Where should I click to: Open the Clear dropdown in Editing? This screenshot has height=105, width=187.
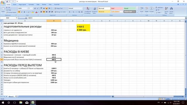pyautogui.click(x=159, y=13)
